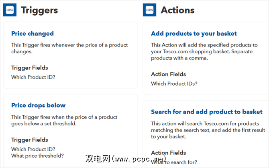269x168 pixels.
Task: Open Add products to your basket action
Action: coord(194,34)
